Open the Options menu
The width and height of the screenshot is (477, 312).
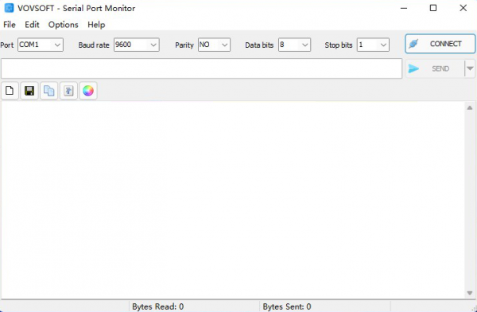pyautogui.click(x=64, y=25)
